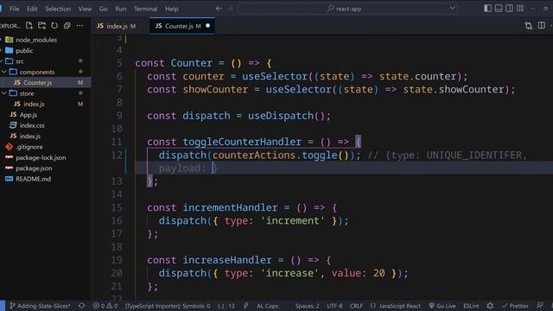This screenshot has width=553, height=311.
Task: Open App.js in the file tree
Action: tap(29, 115)
